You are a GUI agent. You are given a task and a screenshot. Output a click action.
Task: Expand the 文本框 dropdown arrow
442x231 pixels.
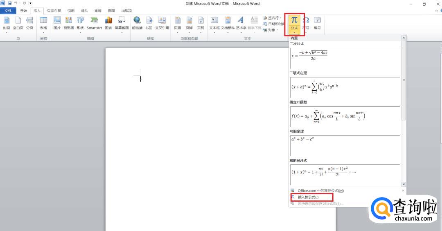214,32
